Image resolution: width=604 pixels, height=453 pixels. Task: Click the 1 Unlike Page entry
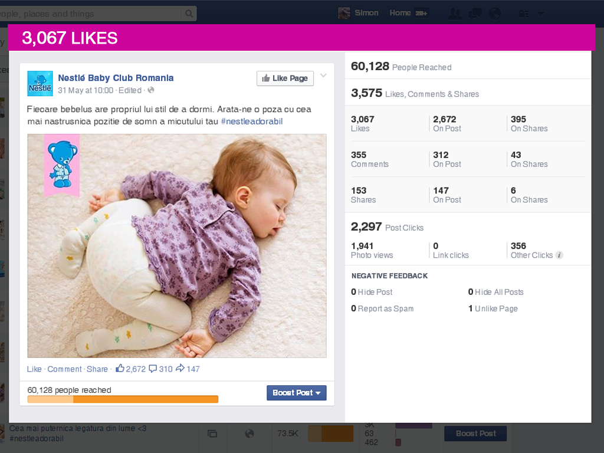tap(493, 308)
